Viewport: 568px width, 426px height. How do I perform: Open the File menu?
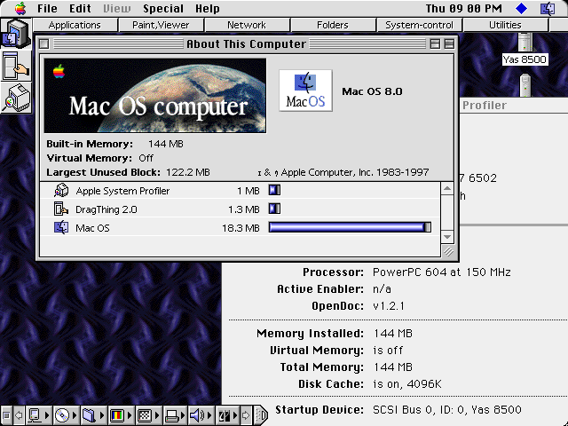pyautogui.click(x=47, y=8)
